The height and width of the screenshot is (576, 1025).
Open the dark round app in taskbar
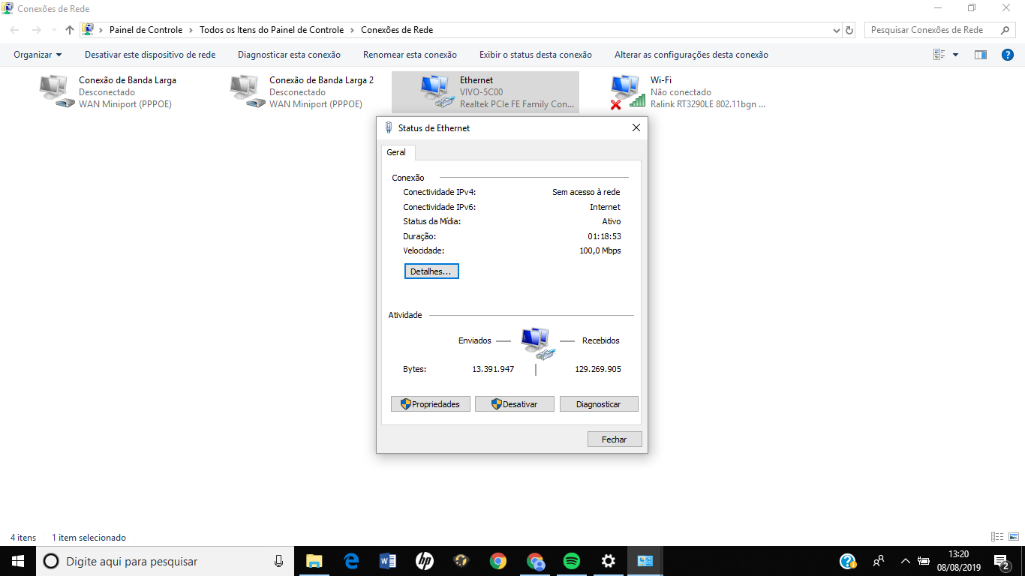pos(461,561)
